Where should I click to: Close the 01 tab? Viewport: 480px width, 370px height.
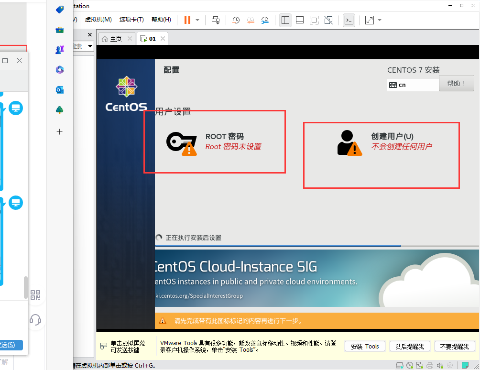coord(163,39)
